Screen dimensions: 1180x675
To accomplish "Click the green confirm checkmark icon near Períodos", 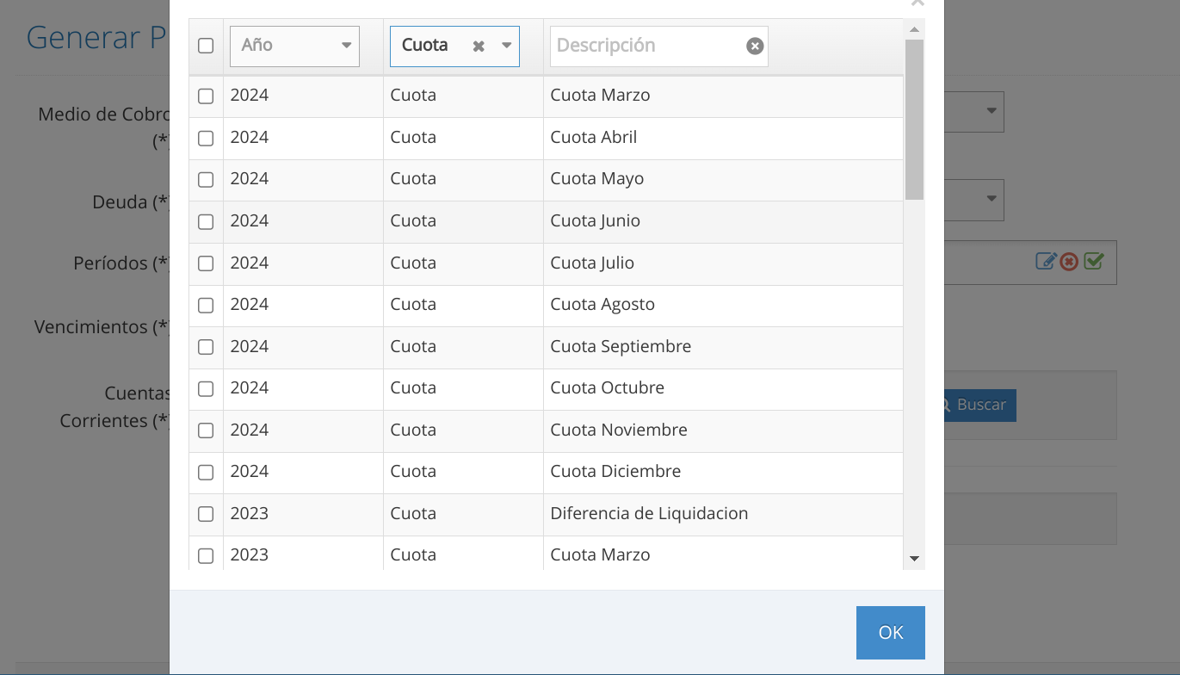I will (1093, 261).
